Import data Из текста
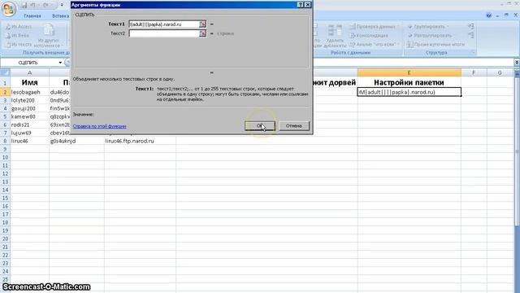The image size is (520, 293). point(19,44)
